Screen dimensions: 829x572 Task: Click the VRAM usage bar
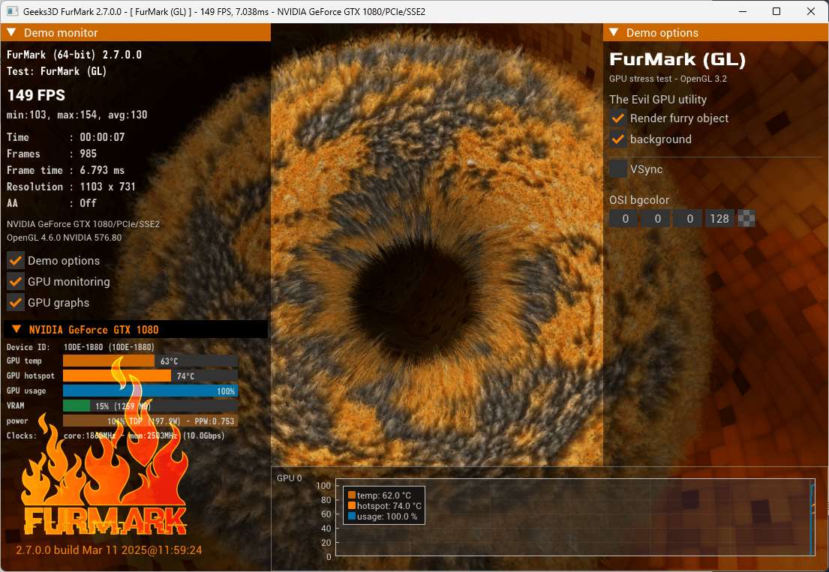click(150, 406)
